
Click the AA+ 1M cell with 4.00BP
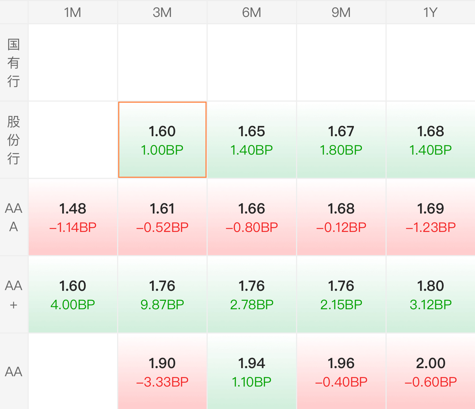click(x=73, y=295)
